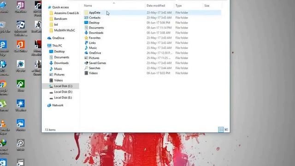295x166 pixels.
Task: Click File folder type in AppData row
Action: 182,12
